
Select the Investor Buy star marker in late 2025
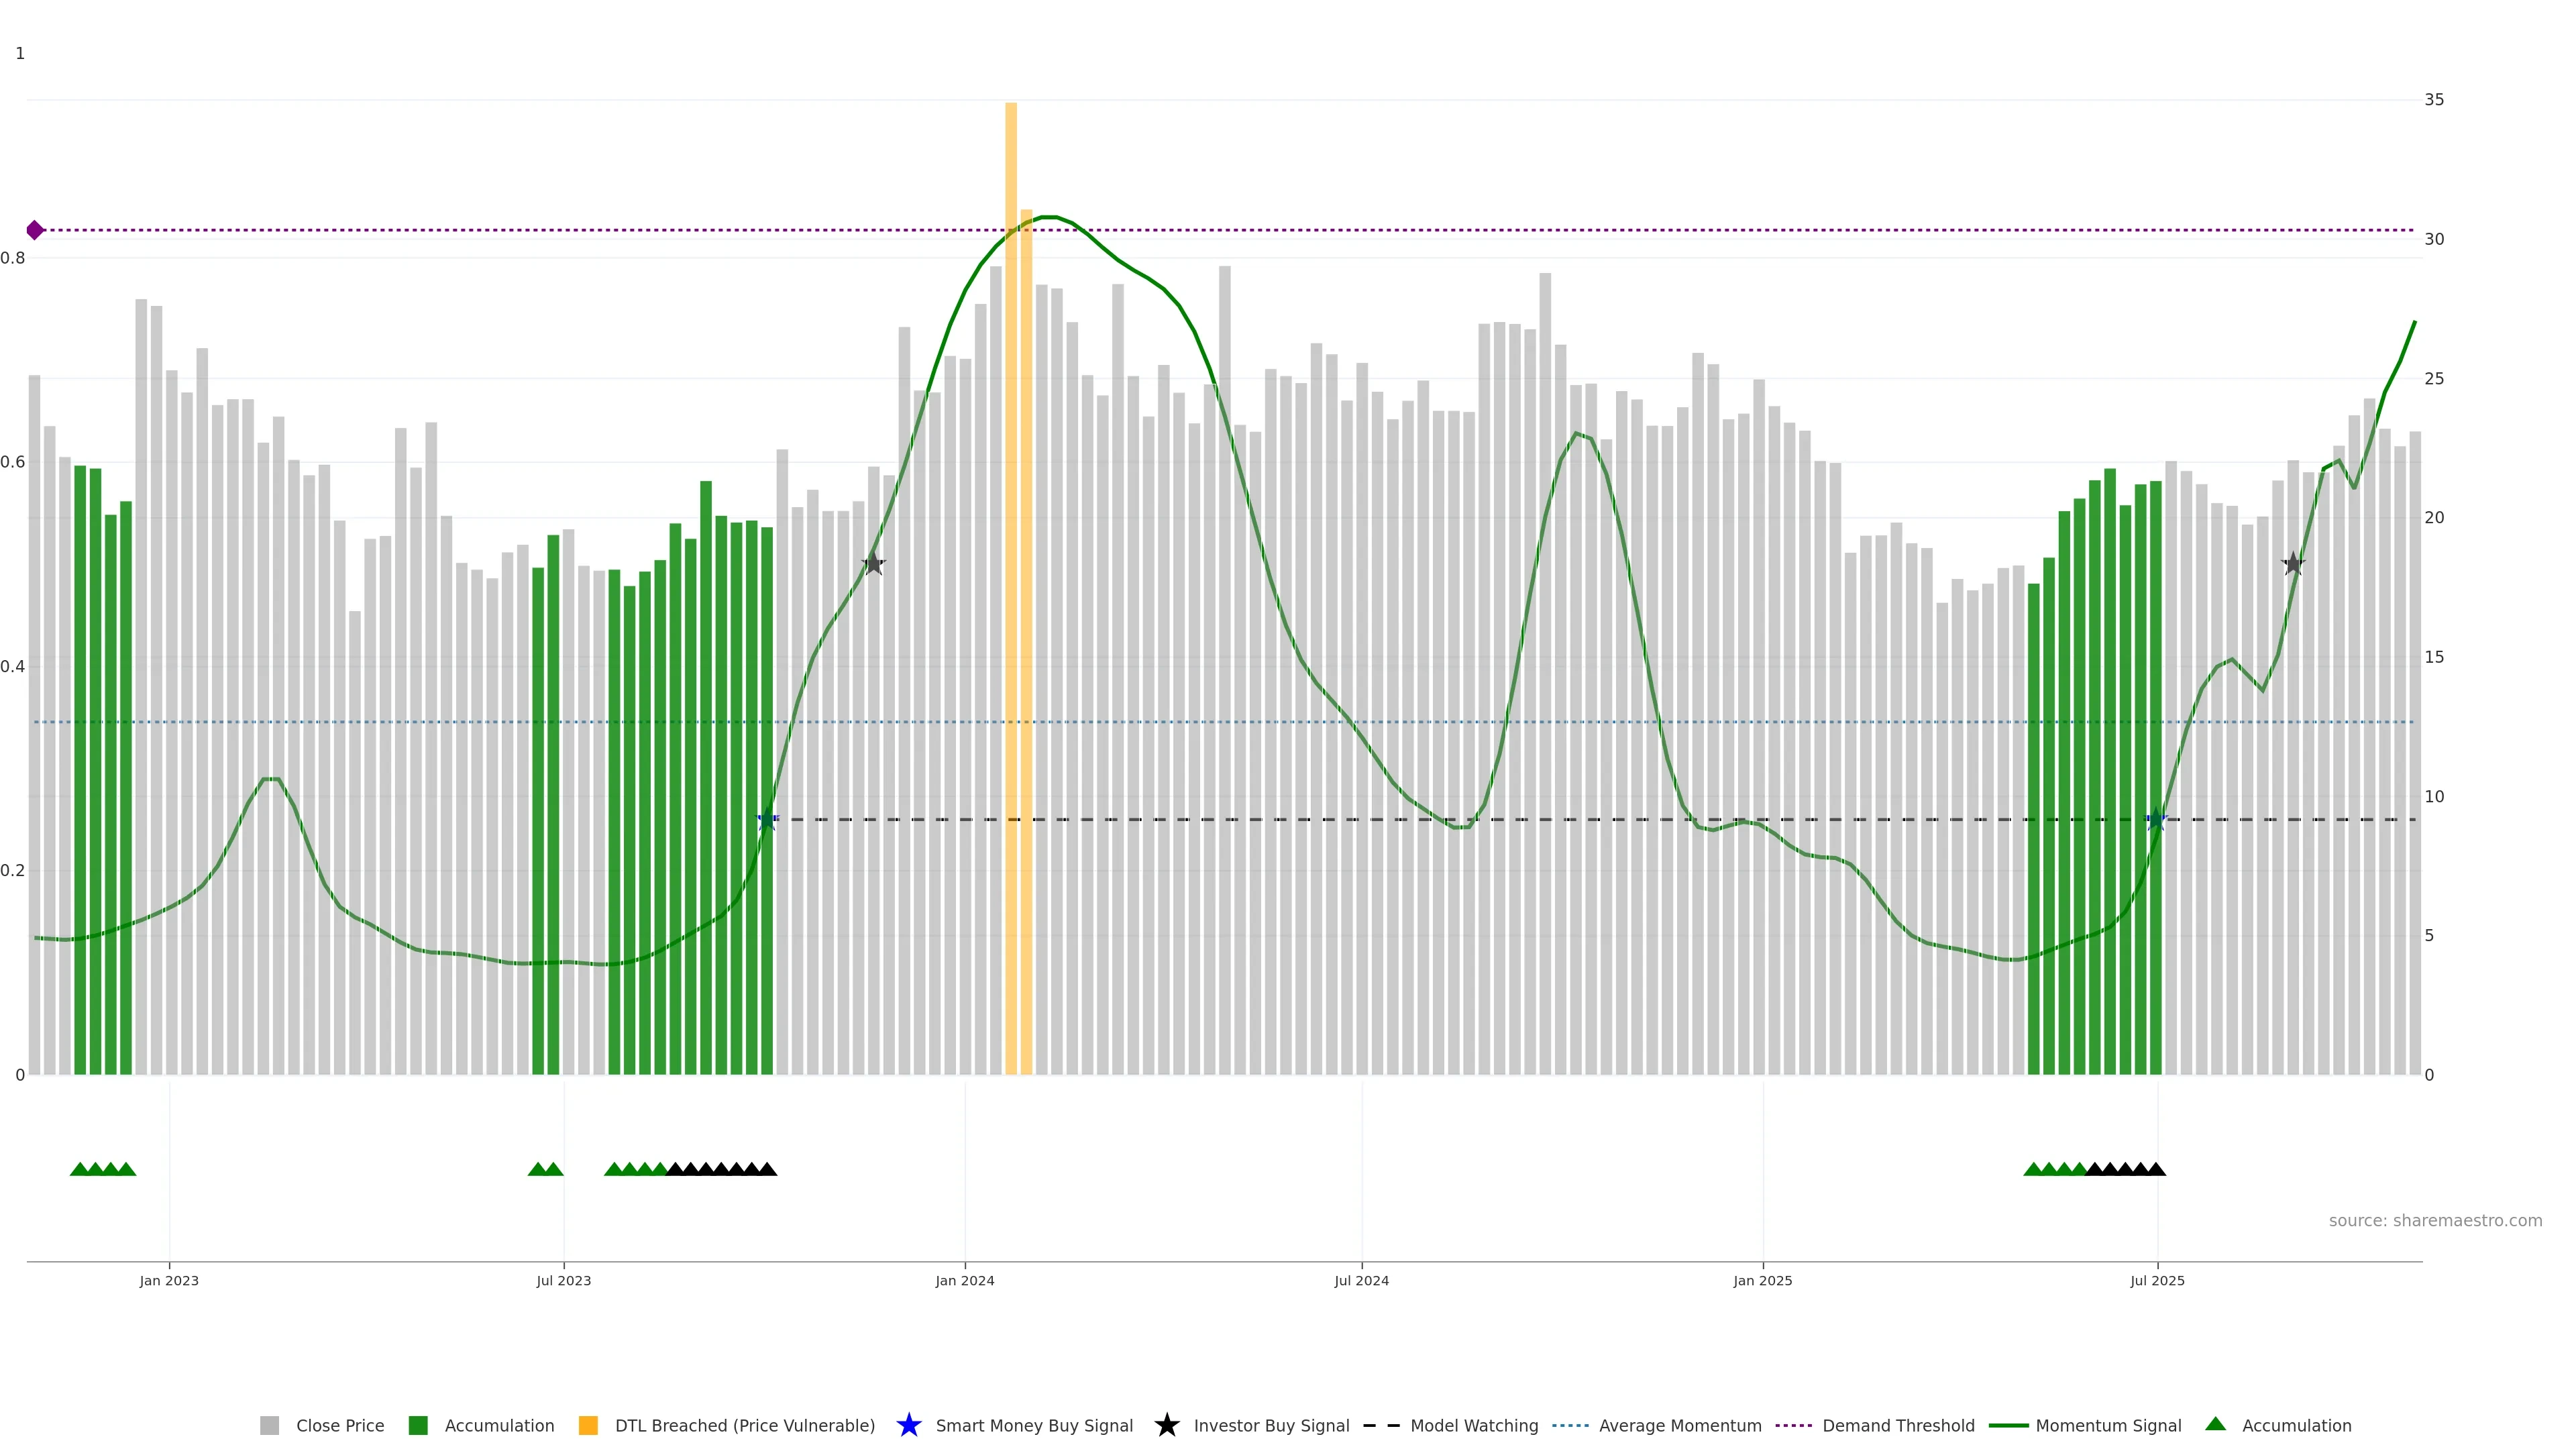click(x=2293, y=564)
